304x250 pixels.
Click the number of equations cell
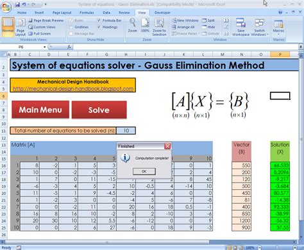click(x=126, y=131)
